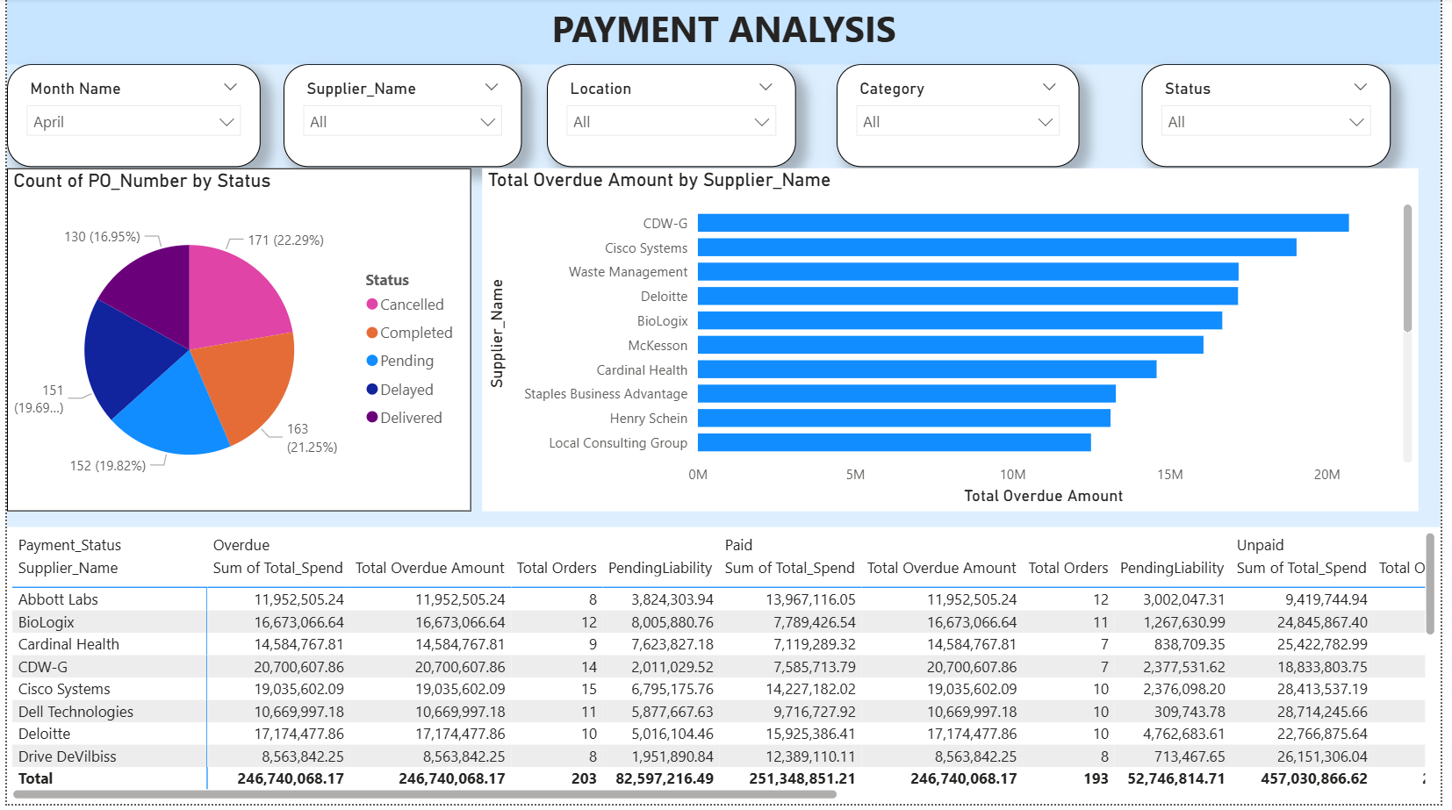Viewport: 1452px width, 810px height.
Task: Select the Cisco Systems table row label
Action: click(64, 689)
